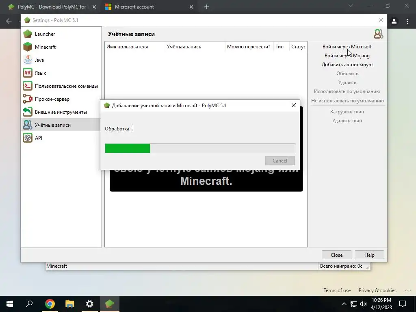Click Close in Settings window
416x312 pixels.
(x=336, y=255)
